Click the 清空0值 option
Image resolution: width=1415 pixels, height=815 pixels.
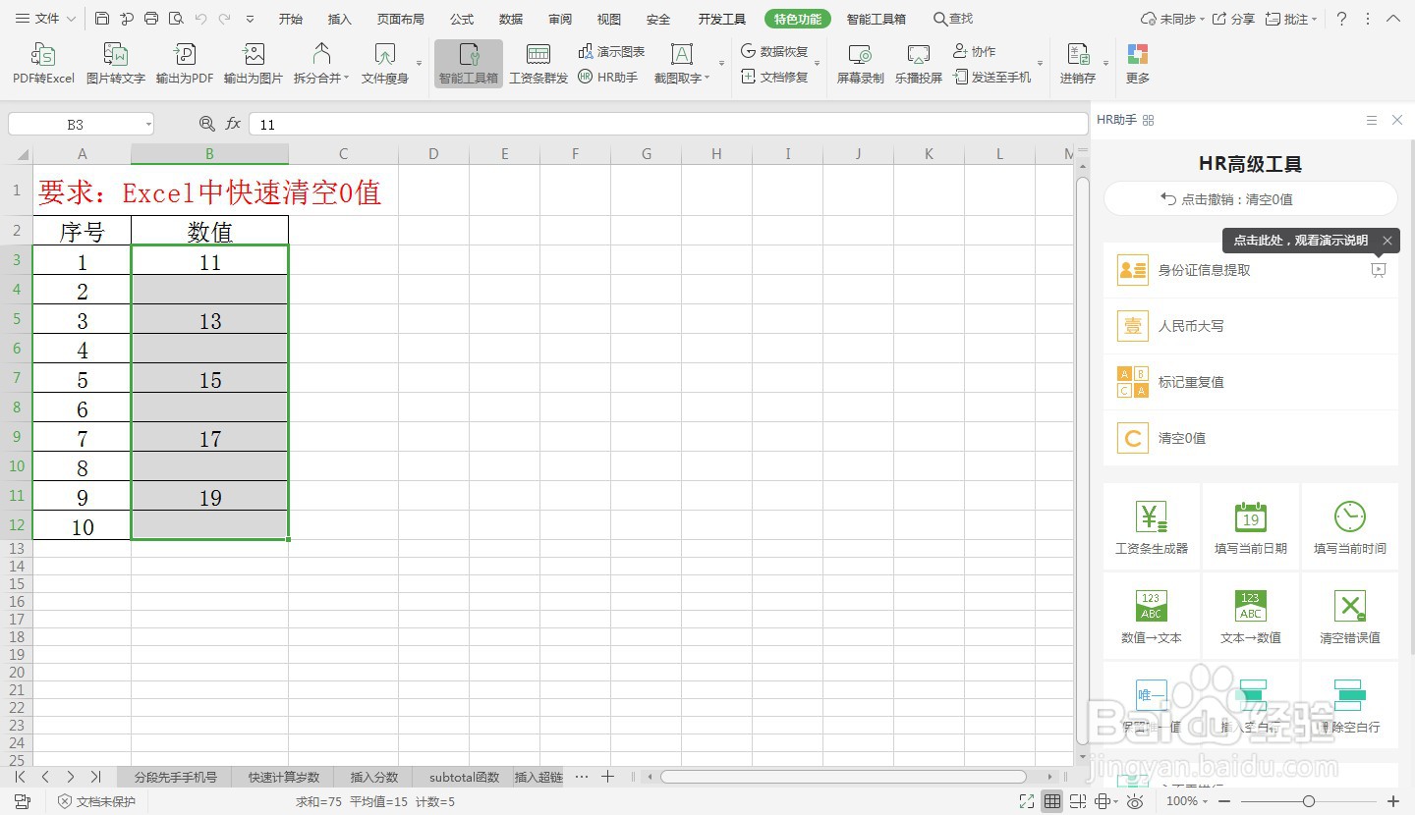pos(1251,438)
